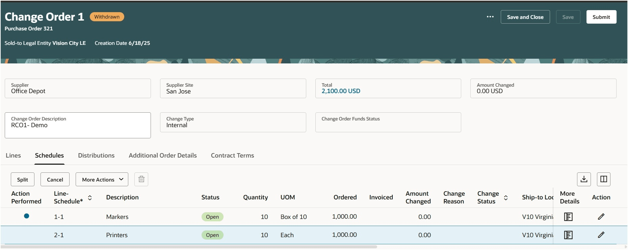The image size is (628, 250).
Task: Open the three-dot more options menu
Action: click(490, 17)
